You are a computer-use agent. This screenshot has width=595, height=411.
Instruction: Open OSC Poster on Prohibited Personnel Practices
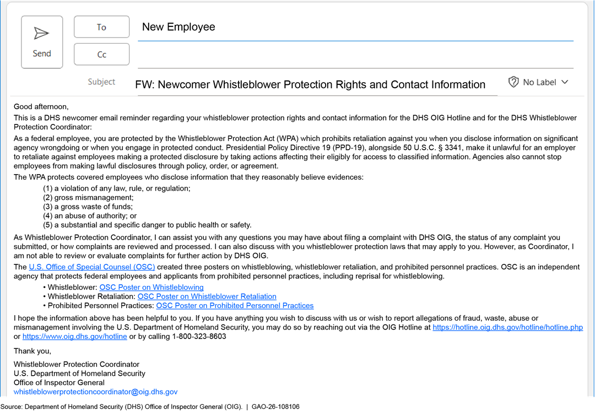tap(235, 306)
